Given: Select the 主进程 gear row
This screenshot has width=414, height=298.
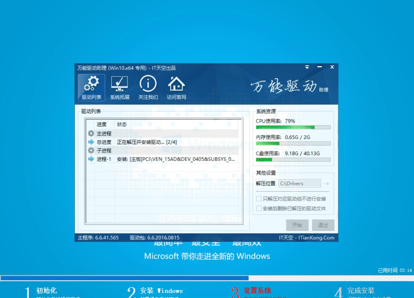Looking at the screenshot, I should coord(163,133).
